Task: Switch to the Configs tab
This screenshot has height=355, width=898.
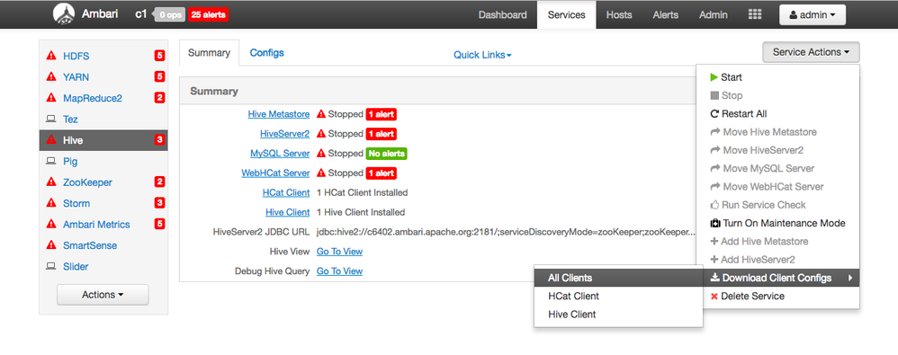Action: [x=267, y=53]
